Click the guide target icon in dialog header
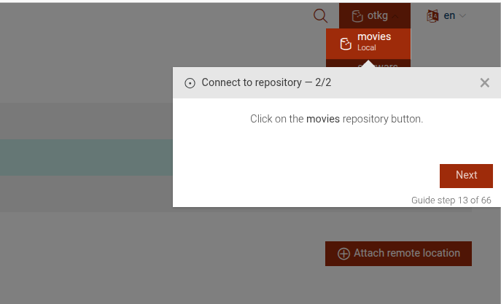Image resolution: width=501 pixels, height=304 pixels. click(x=190, y=83)
